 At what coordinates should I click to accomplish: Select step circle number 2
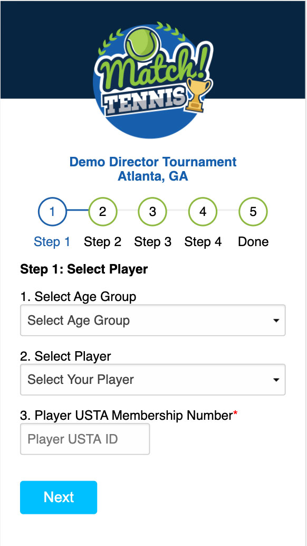[x=102, y=211]
